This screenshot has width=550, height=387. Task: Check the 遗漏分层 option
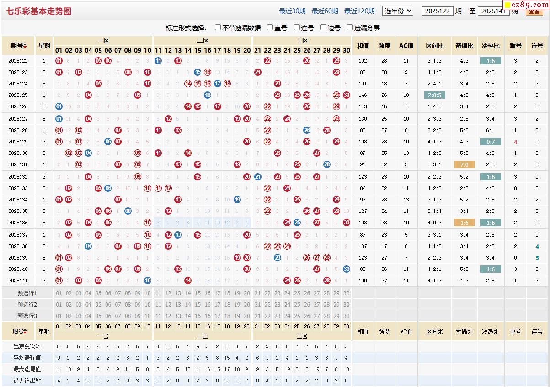click(350, 27)
